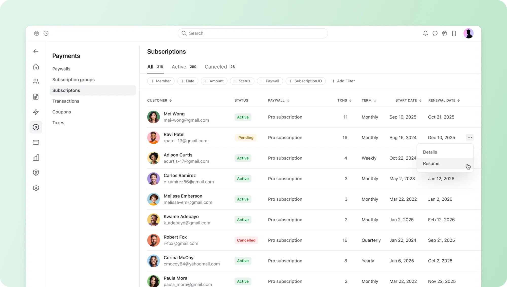Open Transactions in the Payments menu
The height and width of the screenshot is (287, 507).
[x=66, y=101]
